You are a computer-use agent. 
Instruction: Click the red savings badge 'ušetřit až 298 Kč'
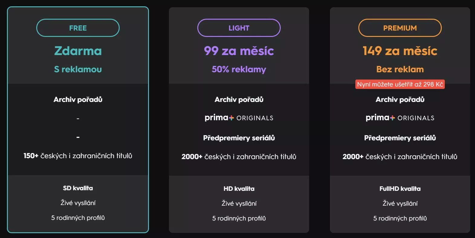[x=400, y=84]
